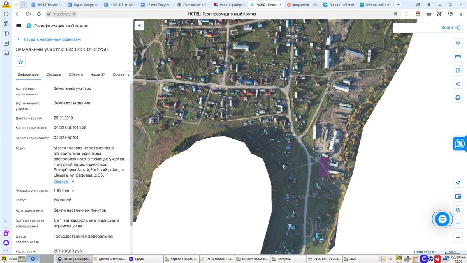Open the Состав tab
Screen dimensions: 467x263
(x=118, y=74)
